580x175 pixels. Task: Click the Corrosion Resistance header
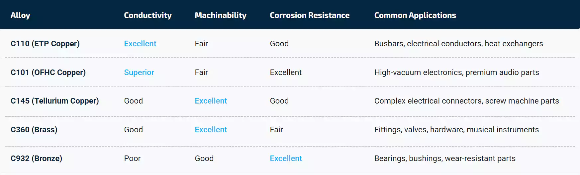[310, 15]
